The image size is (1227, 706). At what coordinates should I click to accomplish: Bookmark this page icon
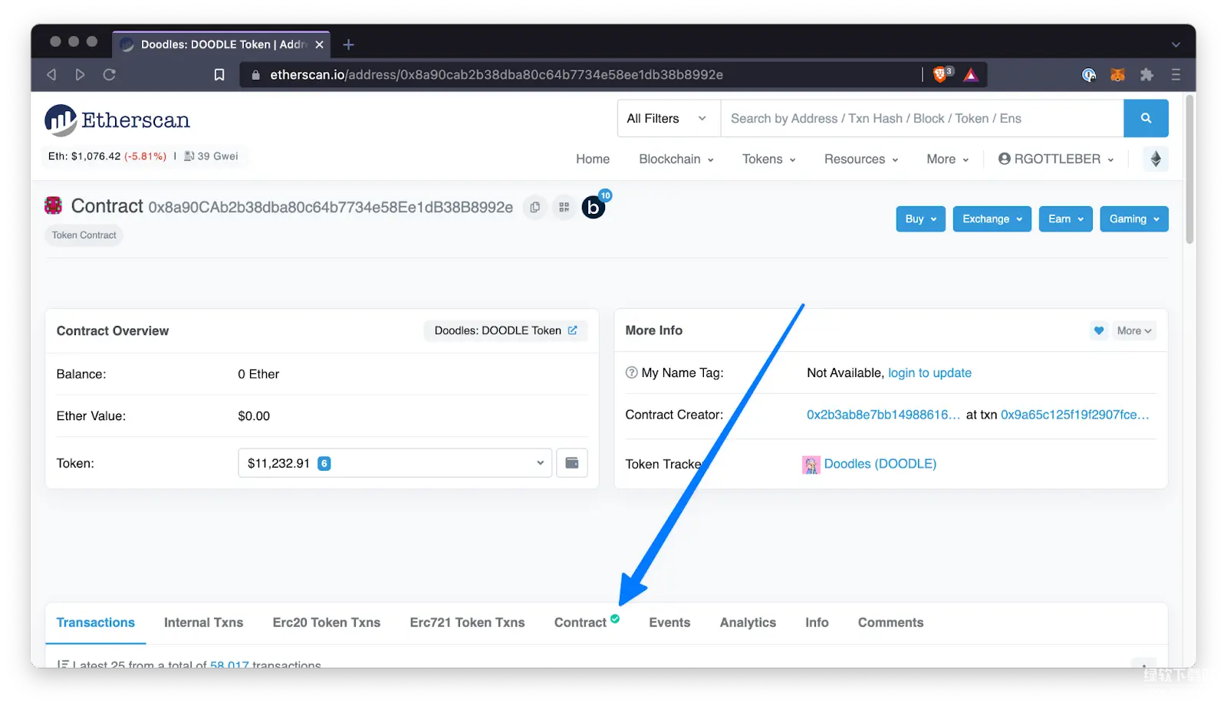219,74
